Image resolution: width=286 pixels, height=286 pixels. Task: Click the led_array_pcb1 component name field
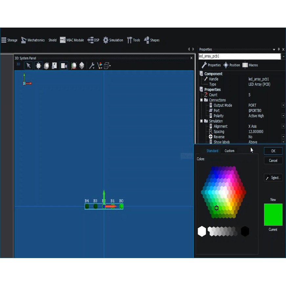tap(240, 56)
